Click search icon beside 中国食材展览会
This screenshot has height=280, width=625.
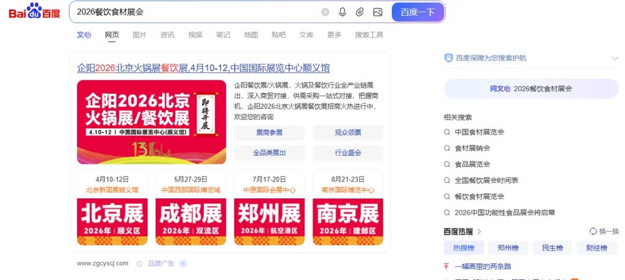tap(447, 132)
